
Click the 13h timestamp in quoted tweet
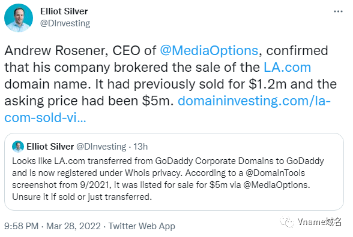140,147
